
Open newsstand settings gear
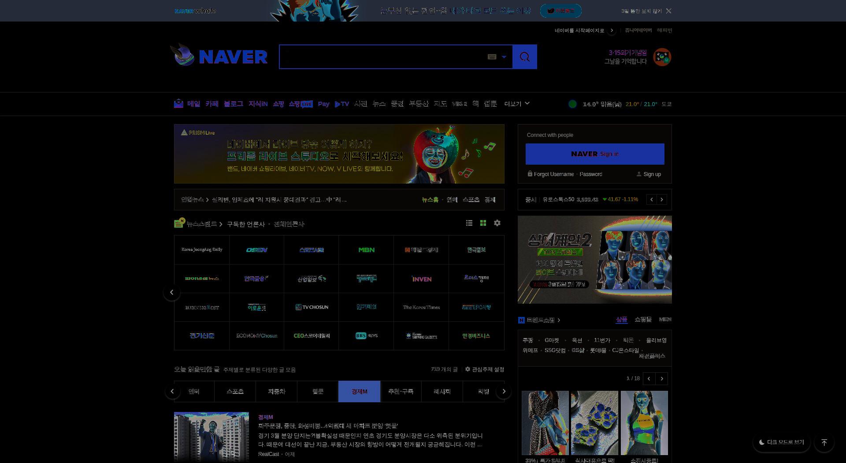click(x=497, y=223)
